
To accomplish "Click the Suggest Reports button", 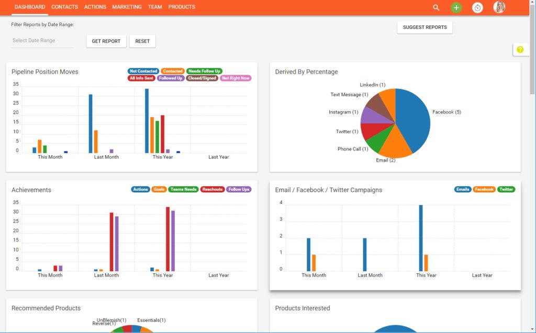I will 425,27.
